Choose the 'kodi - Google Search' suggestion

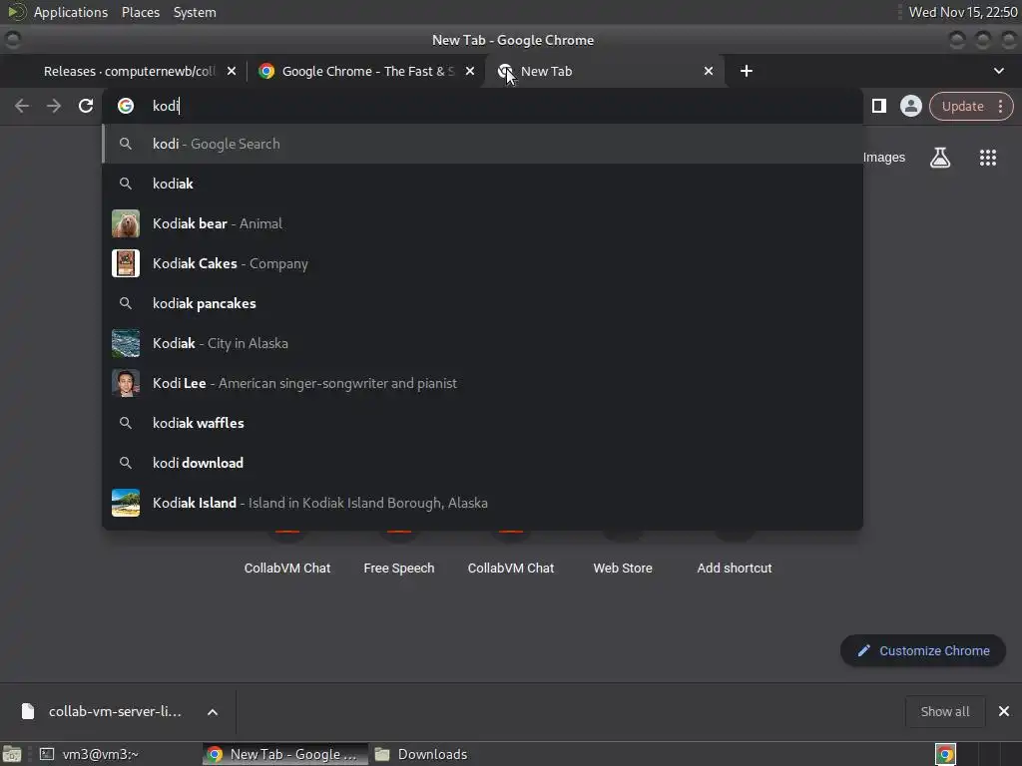click(482, 144)
